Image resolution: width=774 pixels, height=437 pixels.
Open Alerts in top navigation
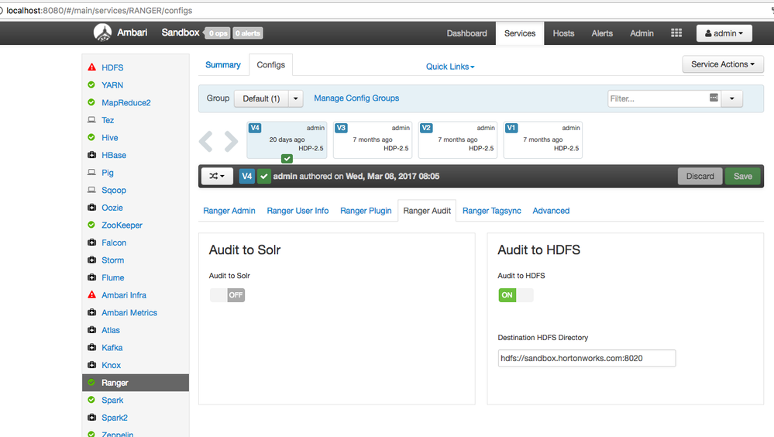coord(602,33)
